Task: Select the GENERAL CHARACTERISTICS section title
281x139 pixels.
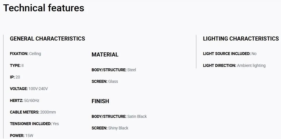Action: coord(47,39)
